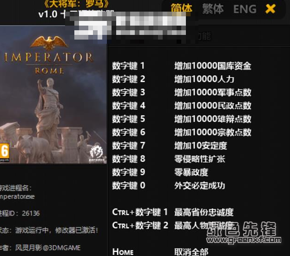The width and height of the screenshot is (290, 256).
Task: Click the PEGI age rating badge
Action: (4, 152)
